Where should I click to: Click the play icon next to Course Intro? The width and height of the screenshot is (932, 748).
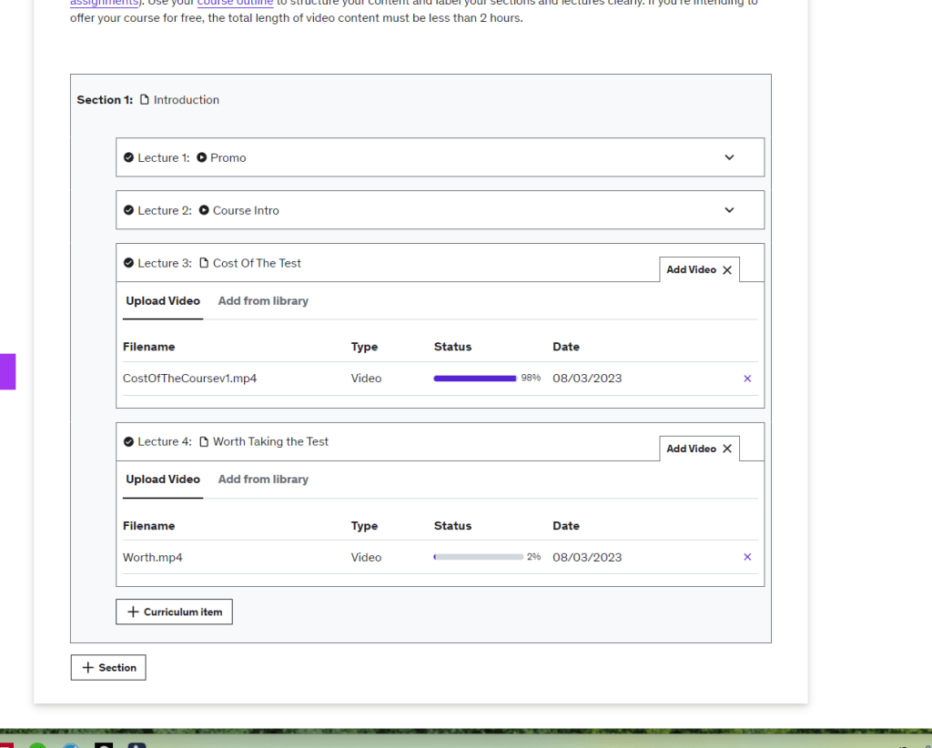pos(204,210)
